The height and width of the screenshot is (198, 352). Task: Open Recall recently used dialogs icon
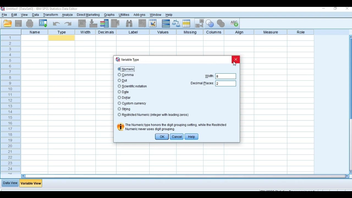[x=43, y=24]
